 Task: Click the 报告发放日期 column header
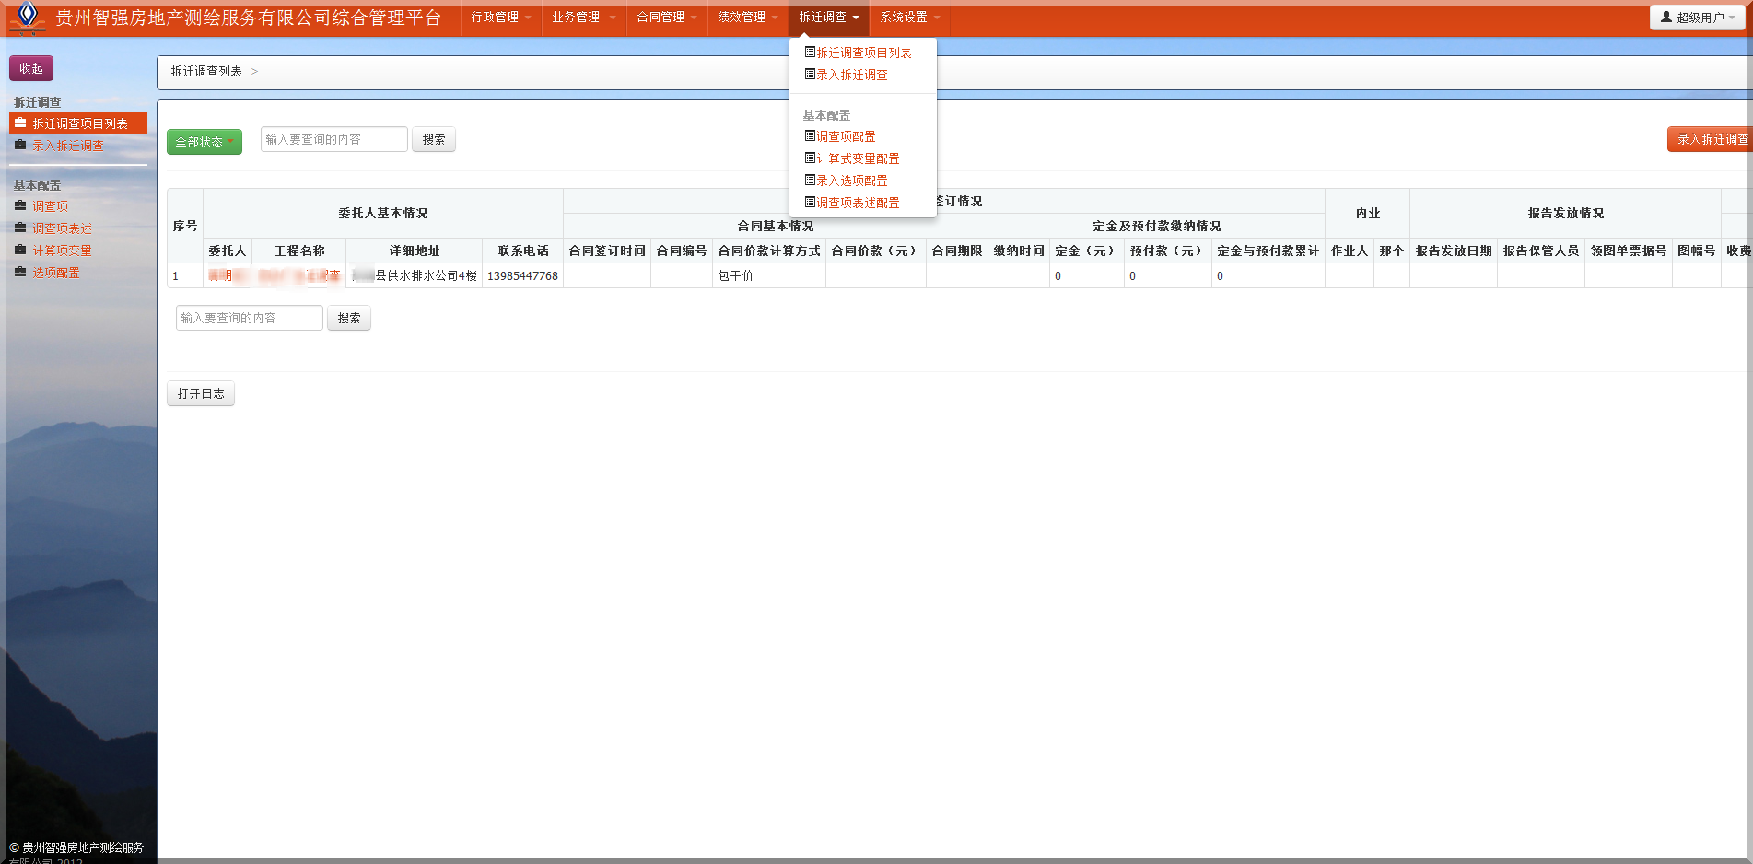pyautogui.click(x=1454, y=251)
